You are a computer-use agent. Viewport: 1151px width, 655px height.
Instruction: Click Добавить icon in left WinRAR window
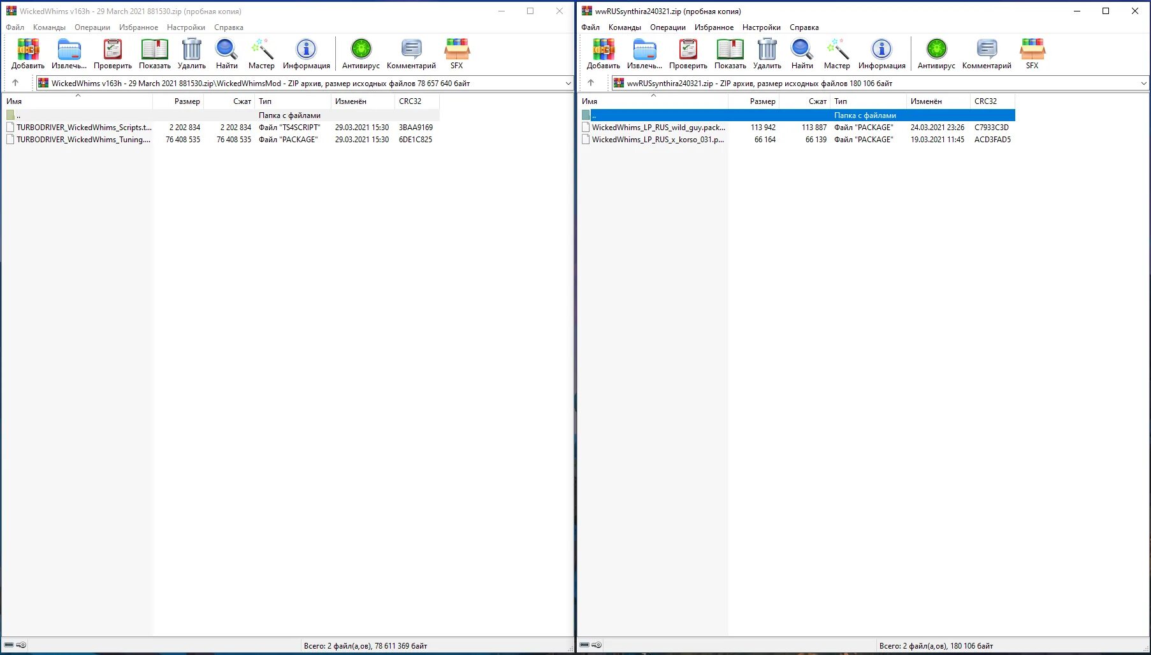point(28,54)
